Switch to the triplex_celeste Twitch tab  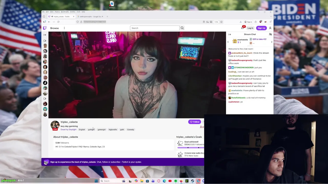point(61,17)
